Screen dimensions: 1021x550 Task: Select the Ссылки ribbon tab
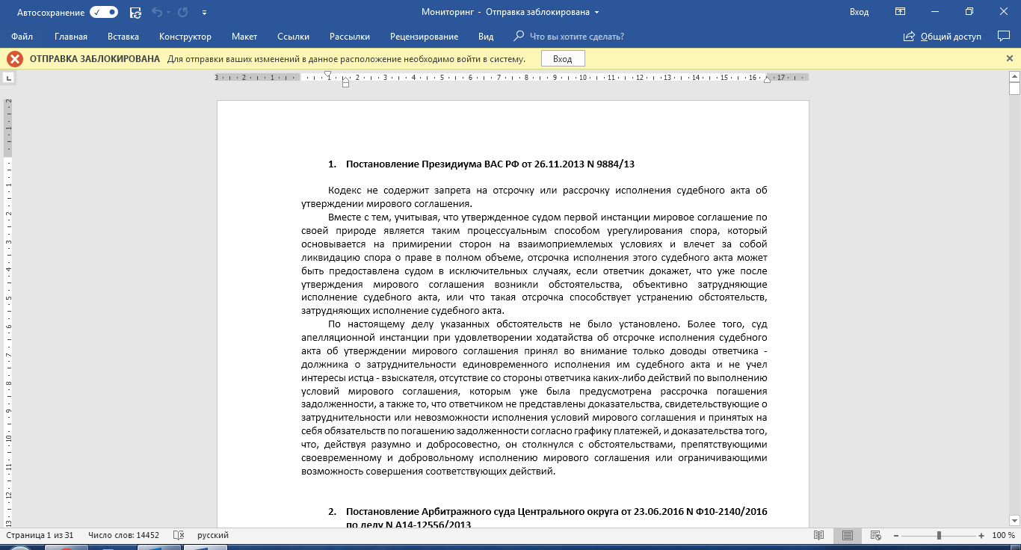tap(294, 37)
